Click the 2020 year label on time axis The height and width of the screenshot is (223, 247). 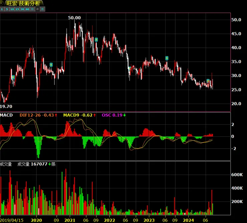36,220
